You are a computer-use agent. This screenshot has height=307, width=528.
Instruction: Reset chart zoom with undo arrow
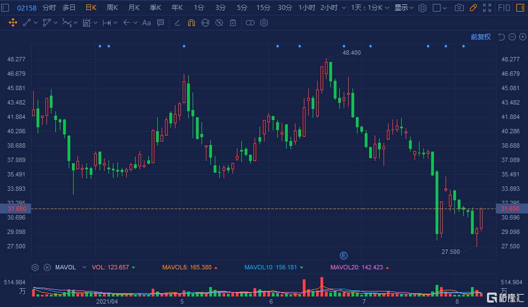point(501,37)
